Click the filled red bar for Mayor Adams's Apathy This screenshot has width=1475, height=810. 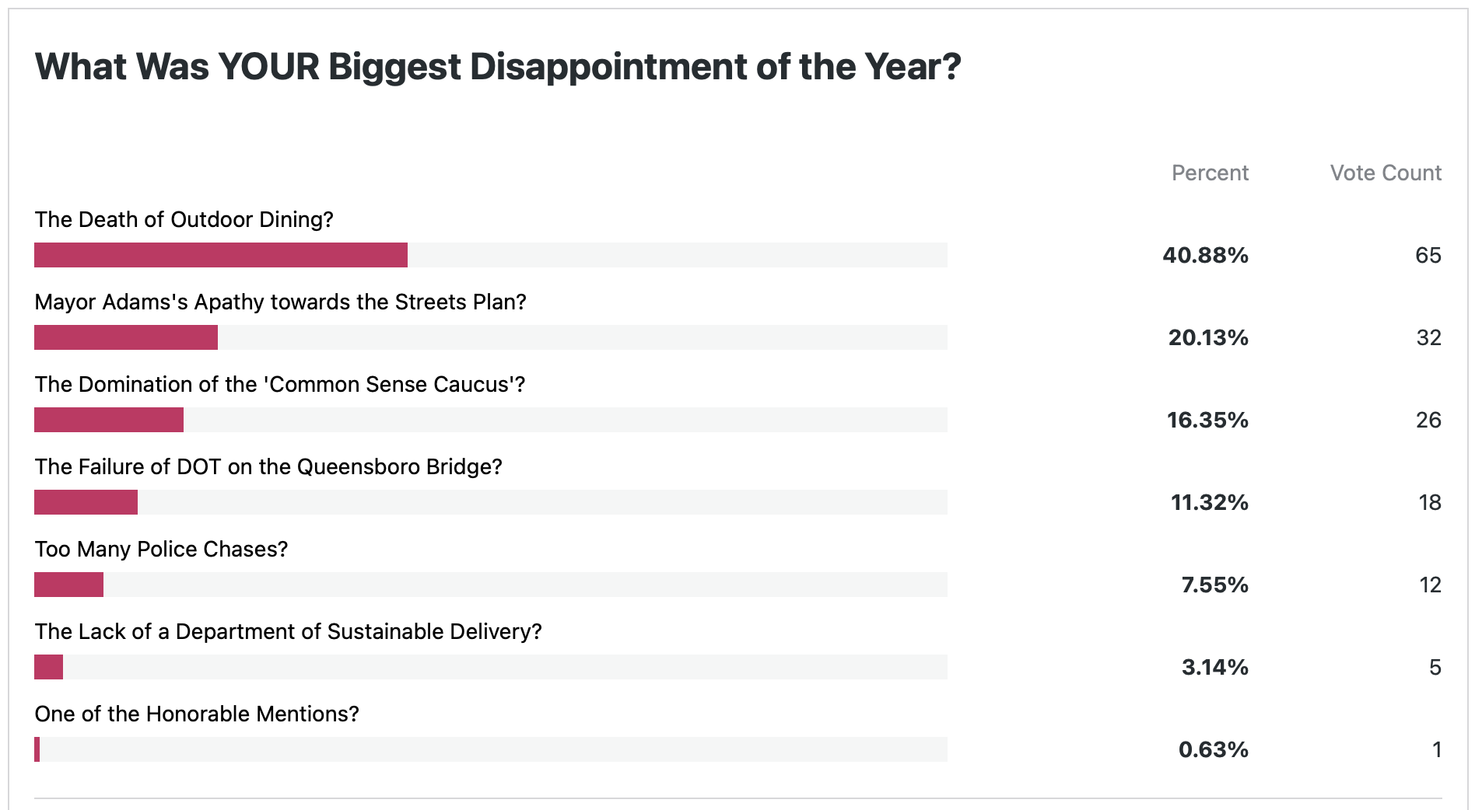[126, 337]
